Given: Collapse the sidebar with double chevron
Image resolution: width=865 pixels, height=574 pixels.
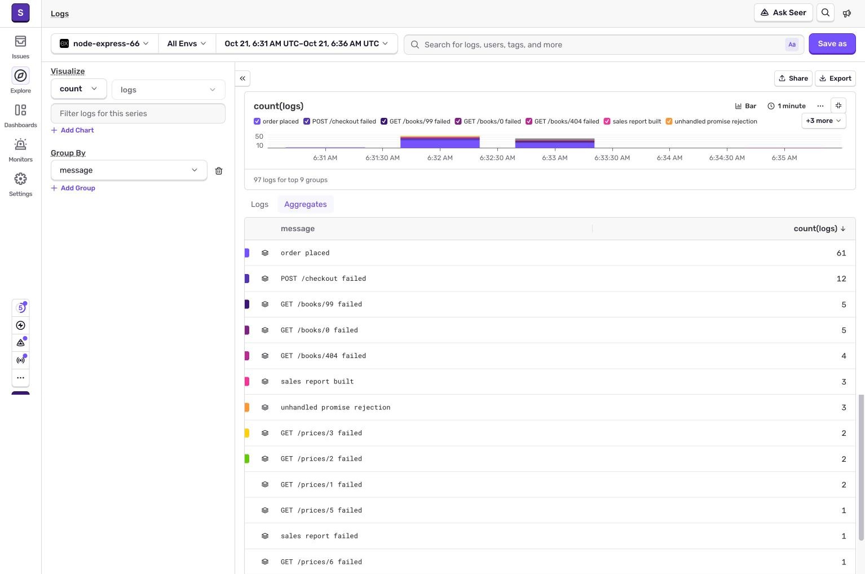Looking at the screenshot, I should tap(242, 78).
